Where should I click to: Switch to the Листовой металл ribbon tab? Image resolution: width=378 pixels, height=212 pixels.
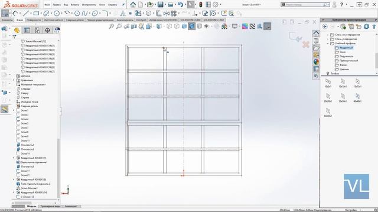point(54,20)
